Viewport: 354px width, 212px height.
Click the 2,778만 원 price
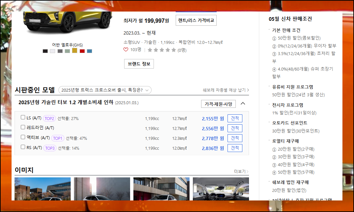coord(213,138)
